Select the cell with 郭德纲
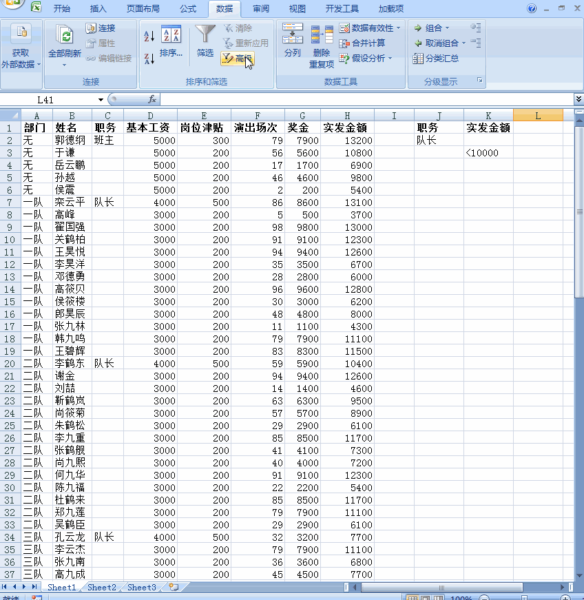 [72, 140]
